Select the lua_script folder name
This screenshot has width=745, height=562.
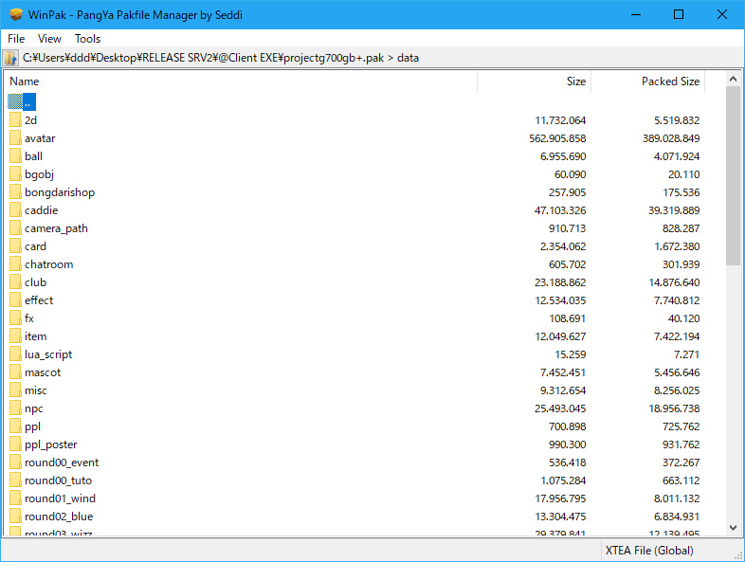click(48, 354)
